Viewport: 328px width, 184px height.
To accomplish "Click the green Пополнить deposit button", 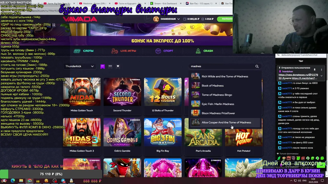I will (225, 19).
